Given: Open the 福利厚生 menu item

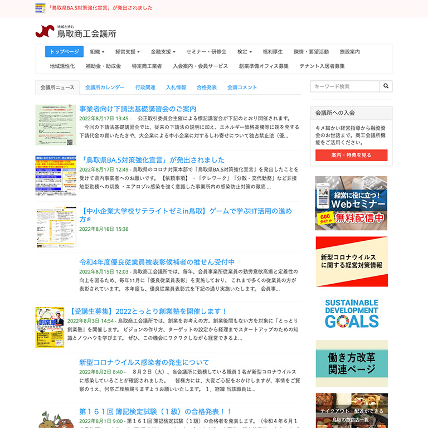Looking at the screenshot, I should click(273, 52).
